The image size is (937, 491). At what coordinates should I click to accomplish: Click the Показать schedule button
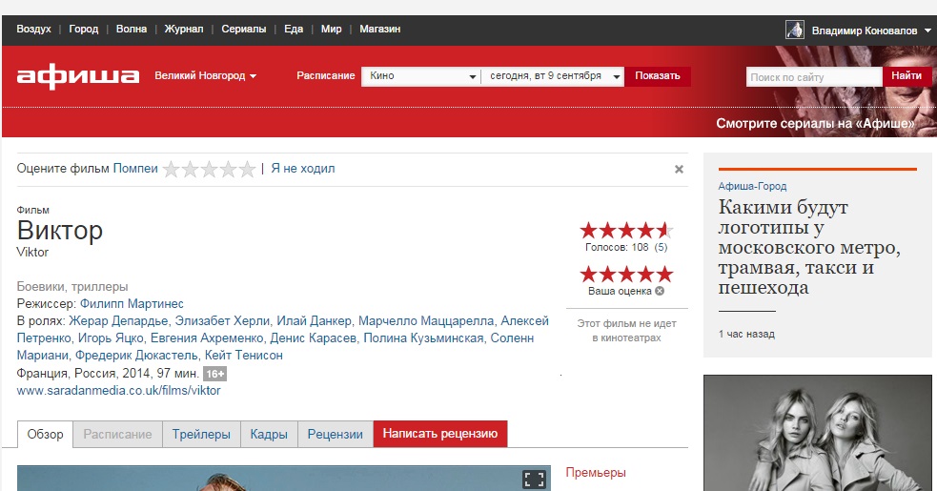[658, 76]
